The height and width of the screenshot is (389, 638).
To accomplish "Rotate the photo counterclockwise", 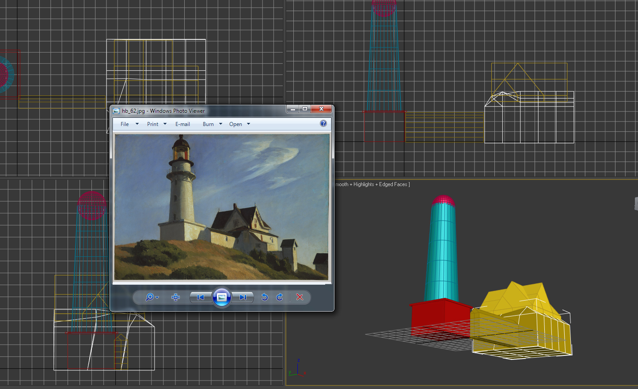I will tap(265, 297).
